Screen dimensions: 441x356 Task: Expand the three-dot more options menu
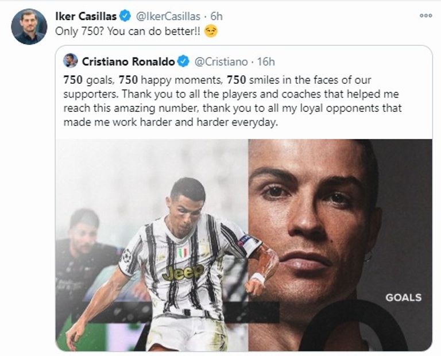pyautogui.click(x=425, y=16)
